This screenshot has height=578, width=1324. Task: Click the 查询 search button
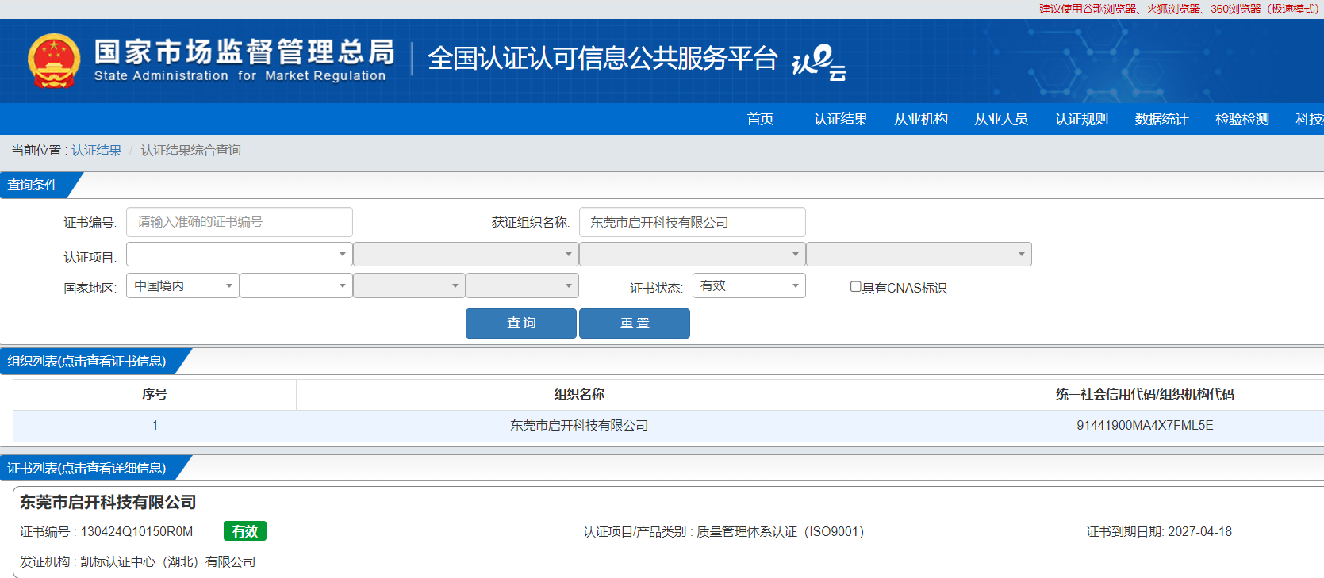coord(521,323)
